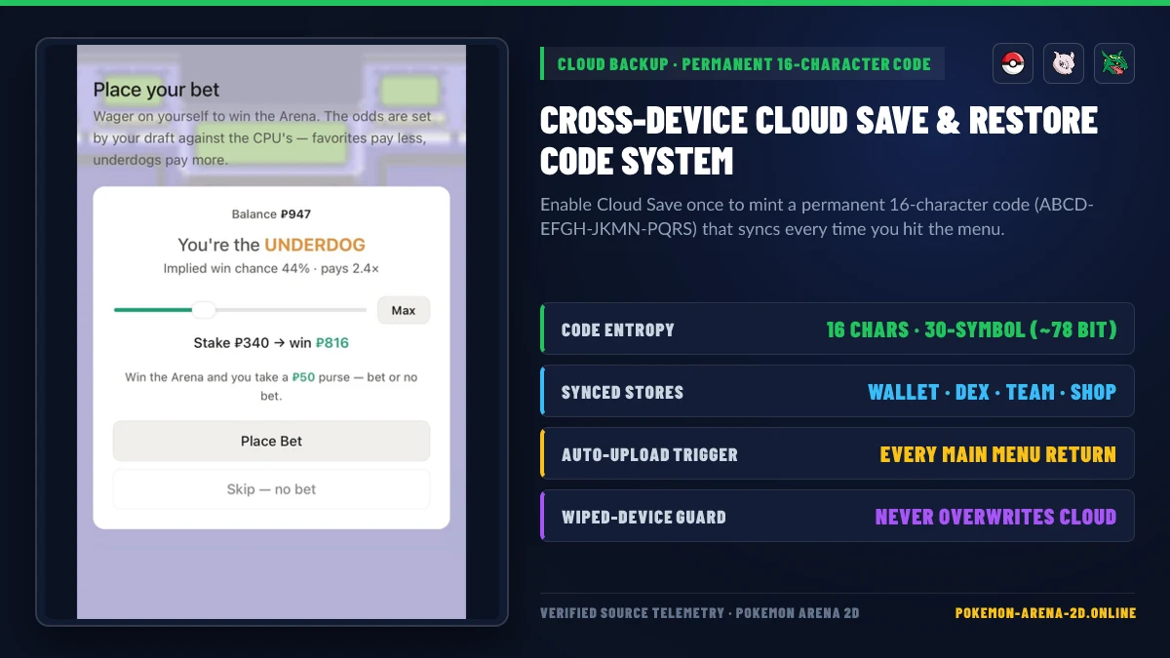The height and width of the screenshot is (658, 1170).
Task: Click the Poké Ball icon
Action: tap(1013, 63)
